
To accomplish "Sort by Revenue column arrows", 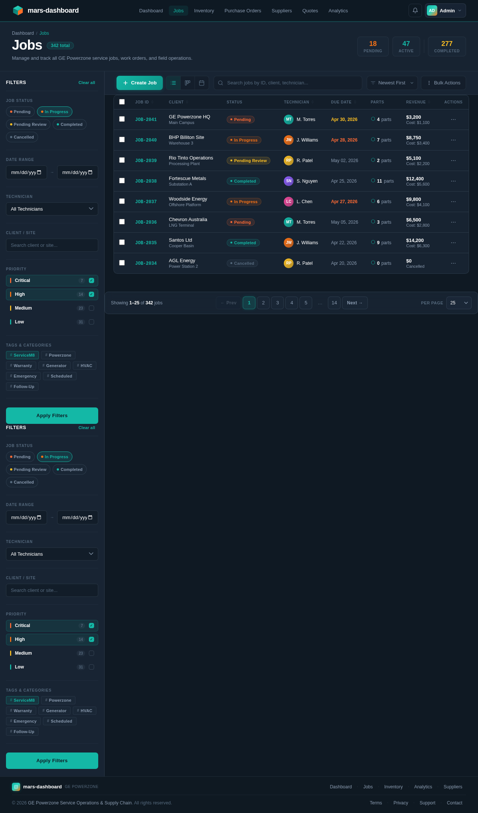I will click(429, 102).
